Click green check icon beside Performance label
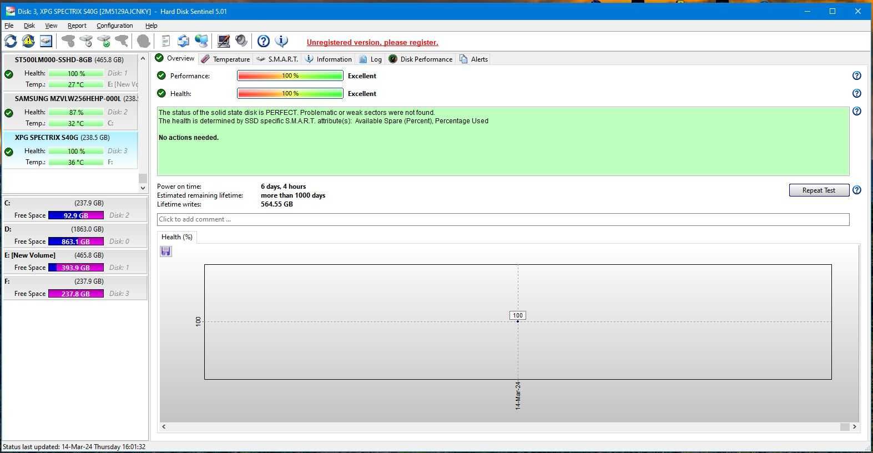The width and height of the screenshot is (873, 453). click(x=162, y=75)
